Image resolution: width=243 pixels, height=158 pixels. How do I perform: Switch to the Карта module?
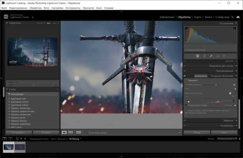197,17
